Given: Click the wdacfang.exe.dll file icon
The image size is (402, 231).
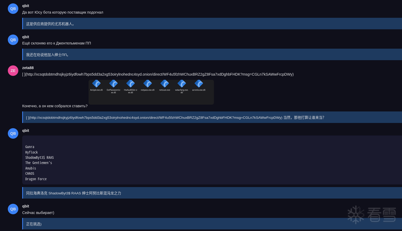Looking at the screenshot, I should 182,83.
